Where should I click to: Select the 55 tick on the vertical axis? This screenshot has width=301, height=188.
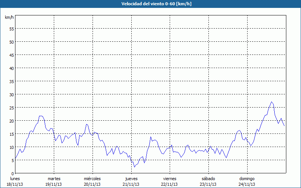click(11, 29)
